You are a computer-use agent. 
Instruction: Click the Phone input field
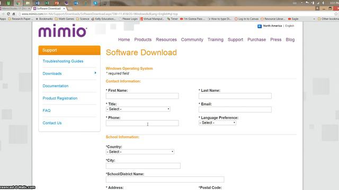[x=142, y=123]
